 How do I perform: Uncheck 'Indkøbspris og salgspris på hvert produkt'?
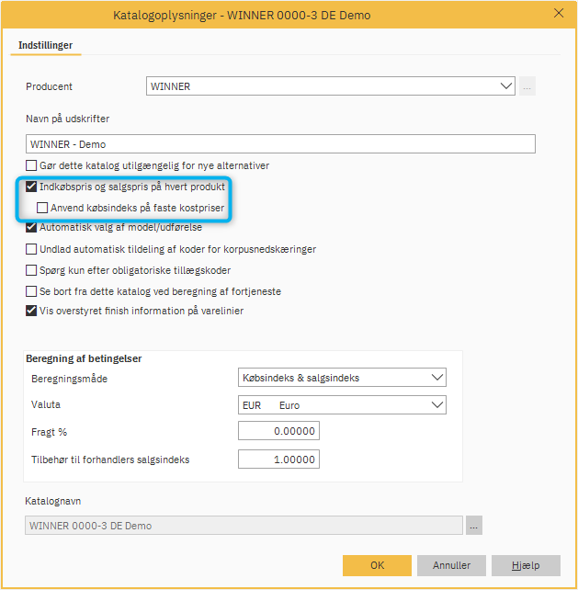point(32,187)
